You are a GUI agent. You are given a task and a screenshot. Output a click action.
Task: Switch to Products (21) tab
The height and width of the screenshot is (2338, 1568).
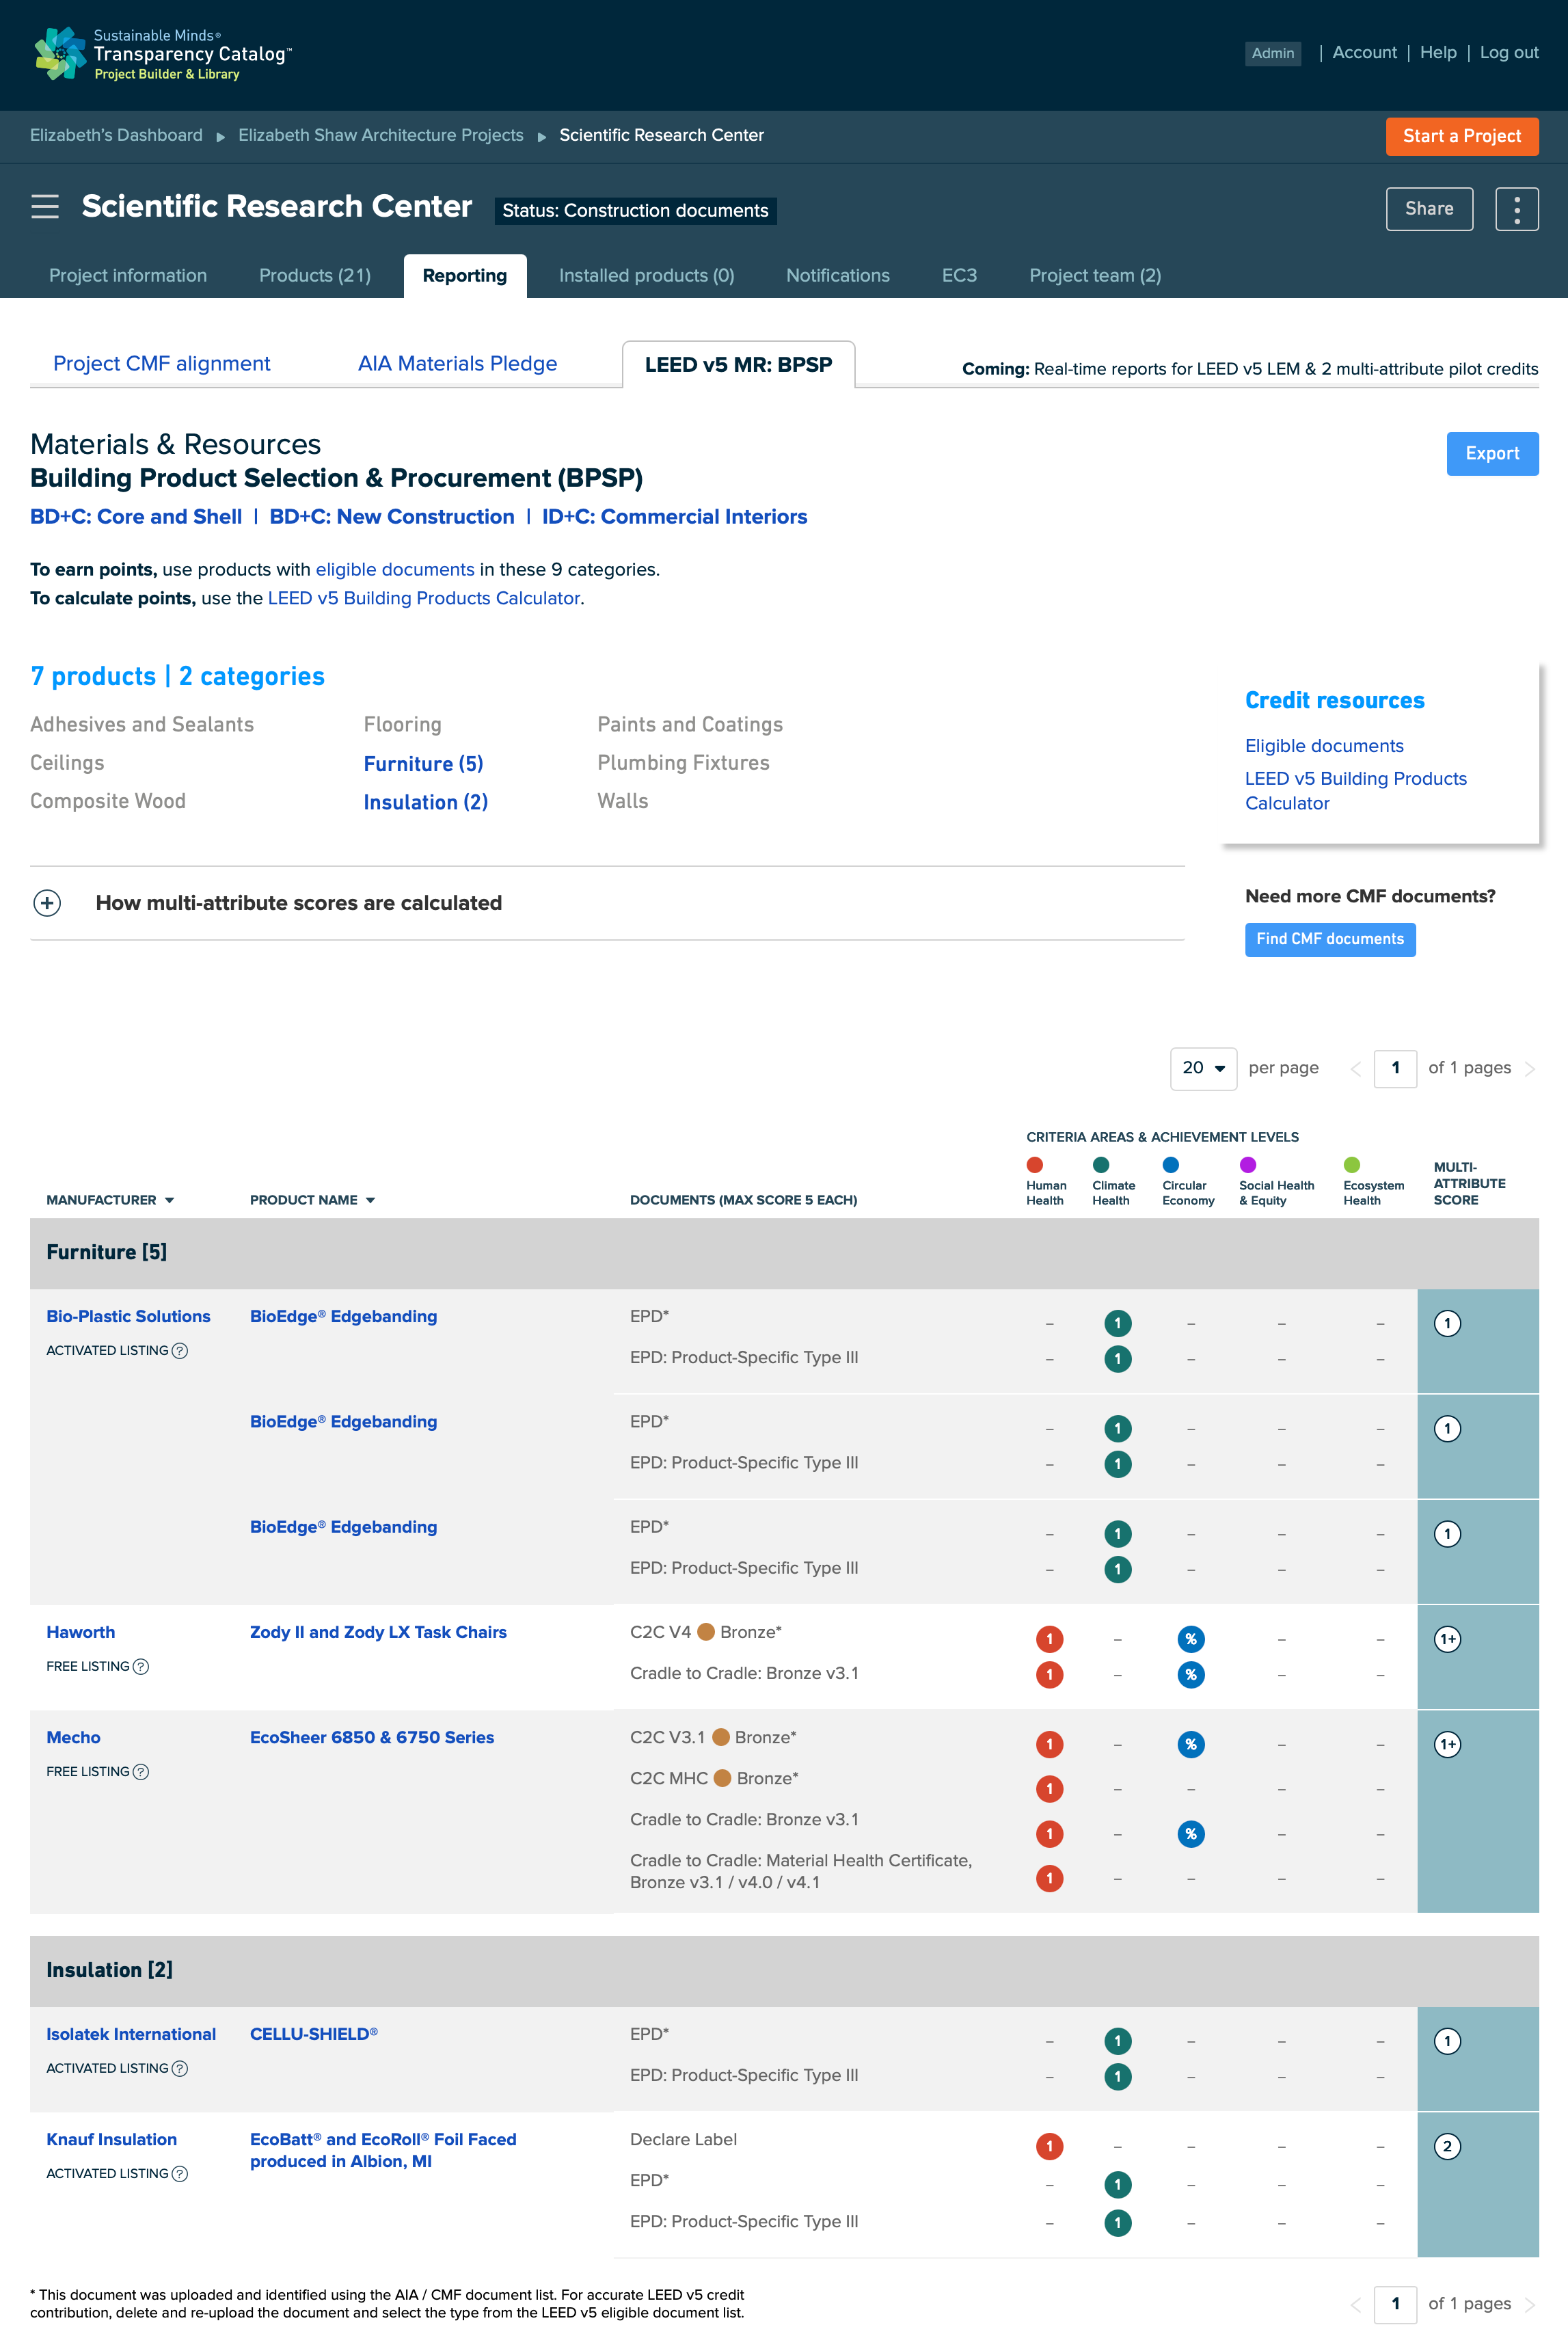(x=315, y=275)
